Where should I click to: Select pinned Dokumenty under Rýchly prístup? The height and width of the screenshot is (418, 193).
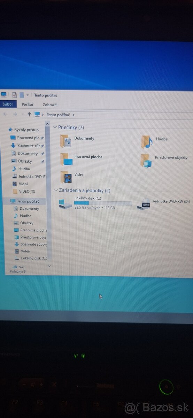(x=27, y=154)
